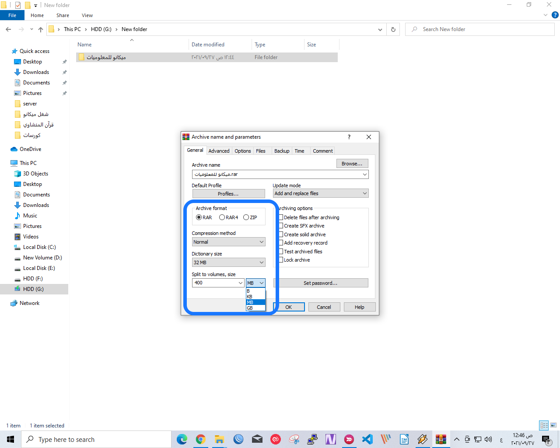Click the Profiles... button

pyautogui.click(x=228, y=194)
